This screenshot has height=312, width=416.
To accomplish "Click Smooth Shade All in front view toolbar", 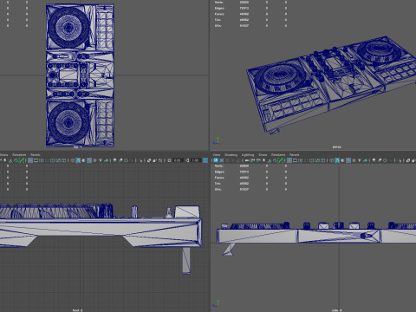I will pos(78,160).
